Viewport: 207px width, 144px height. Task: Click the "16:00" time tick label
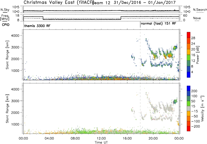coord(127,139)
